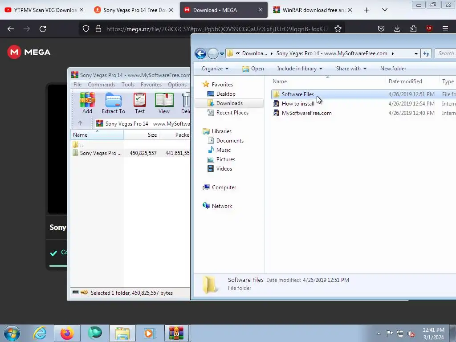Screen dimensions: 456x342
Task: Open a new Firefox tab with plus
Action: tap(367, 10)
